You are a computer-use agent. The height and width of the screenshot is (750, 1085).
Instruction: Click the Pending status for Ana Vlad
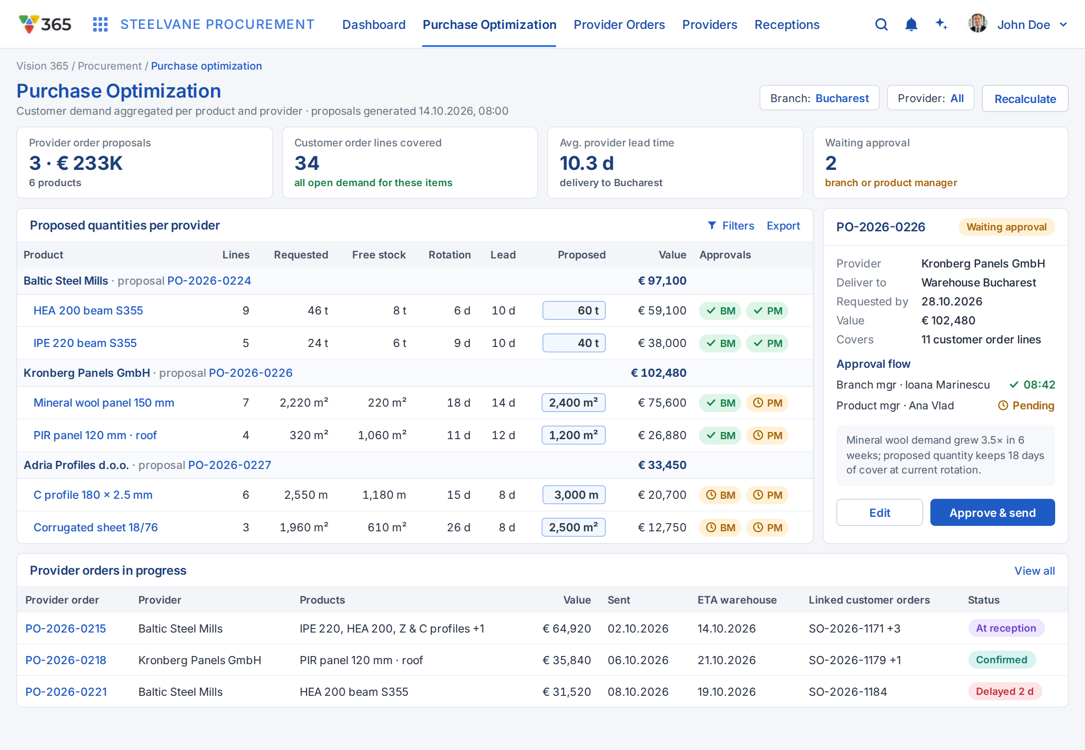[x=1026, y=406]
